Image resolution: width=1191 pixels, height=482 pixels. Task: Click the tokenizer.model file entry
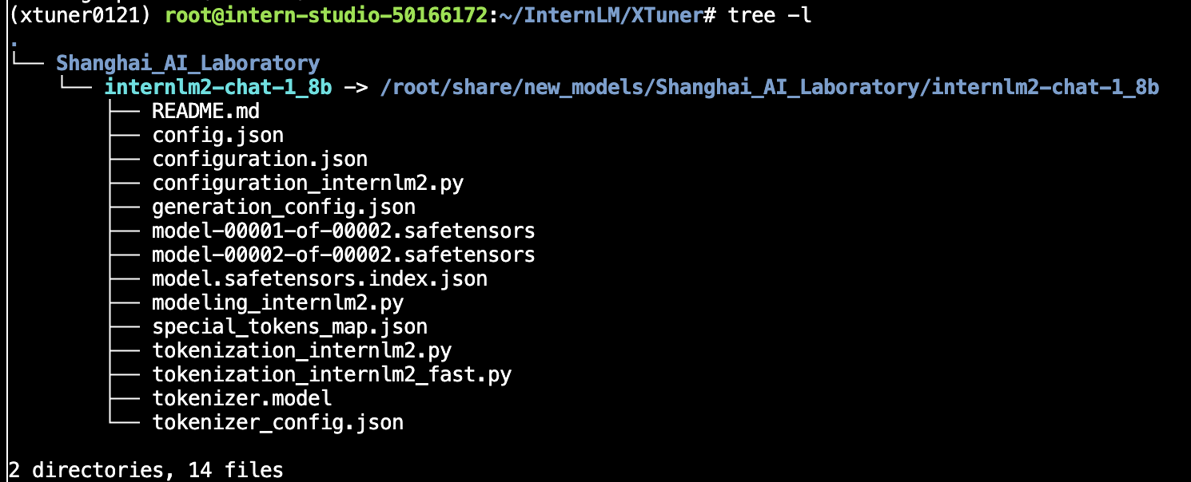click(241, 398)
